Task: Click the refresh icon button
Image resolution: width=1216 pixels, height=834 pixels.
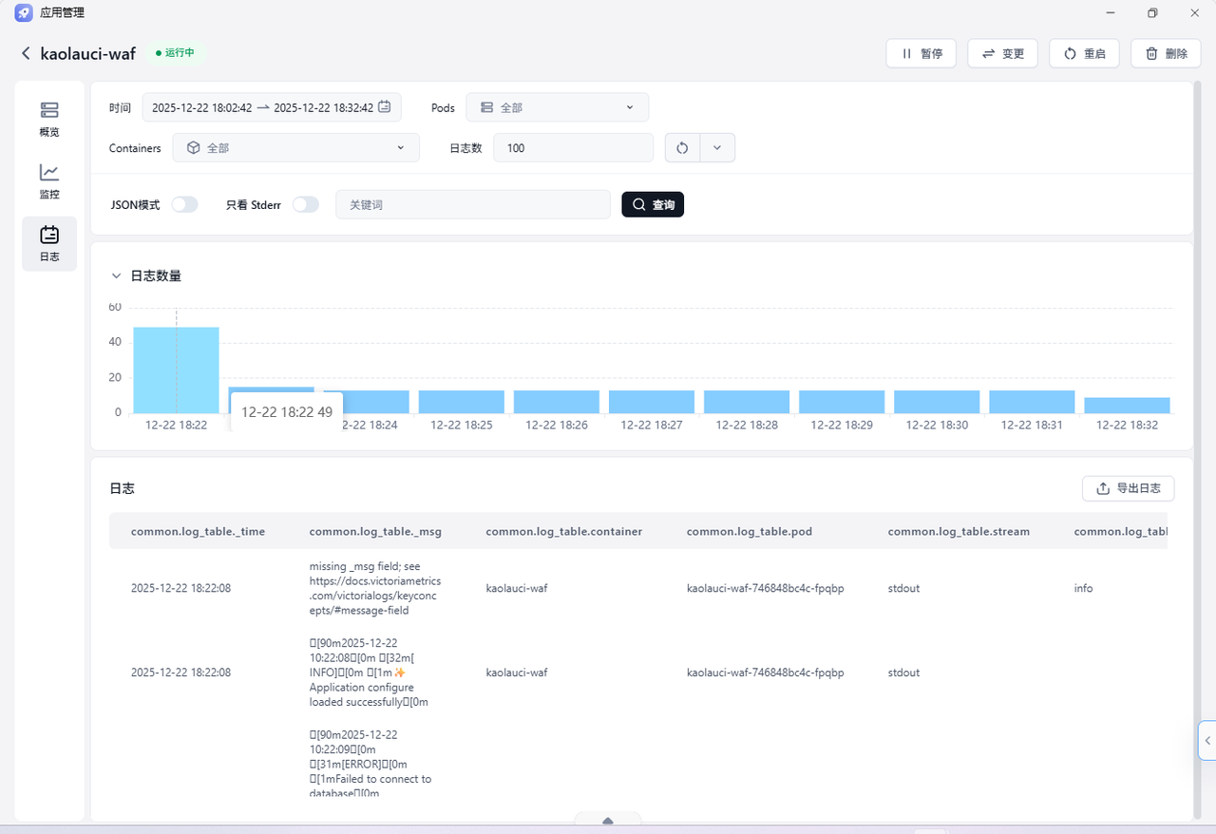Action: 682,148
